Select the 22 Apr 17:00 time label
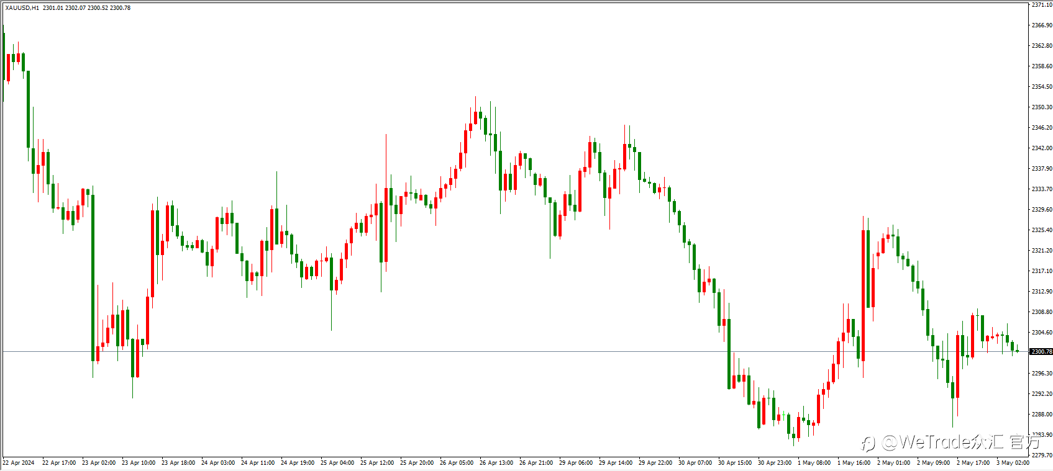The height and width of the screenshot is (471, 1053). (x=59, y=463)
